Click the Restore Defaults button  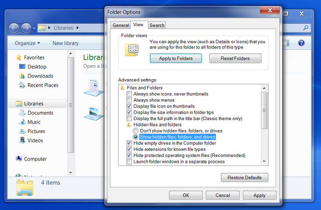click(x=245, y=178)
